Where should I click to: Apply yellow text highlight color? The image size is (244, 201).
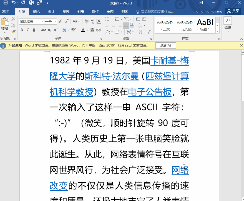[74, 30]
